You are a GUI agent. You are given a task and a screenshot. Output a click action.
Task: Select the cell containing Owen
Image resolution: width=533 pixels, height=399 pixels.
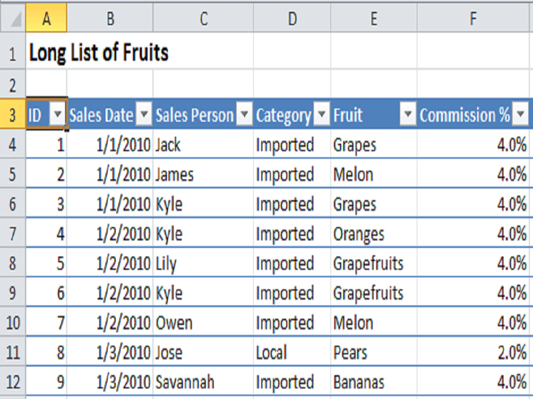203,323
